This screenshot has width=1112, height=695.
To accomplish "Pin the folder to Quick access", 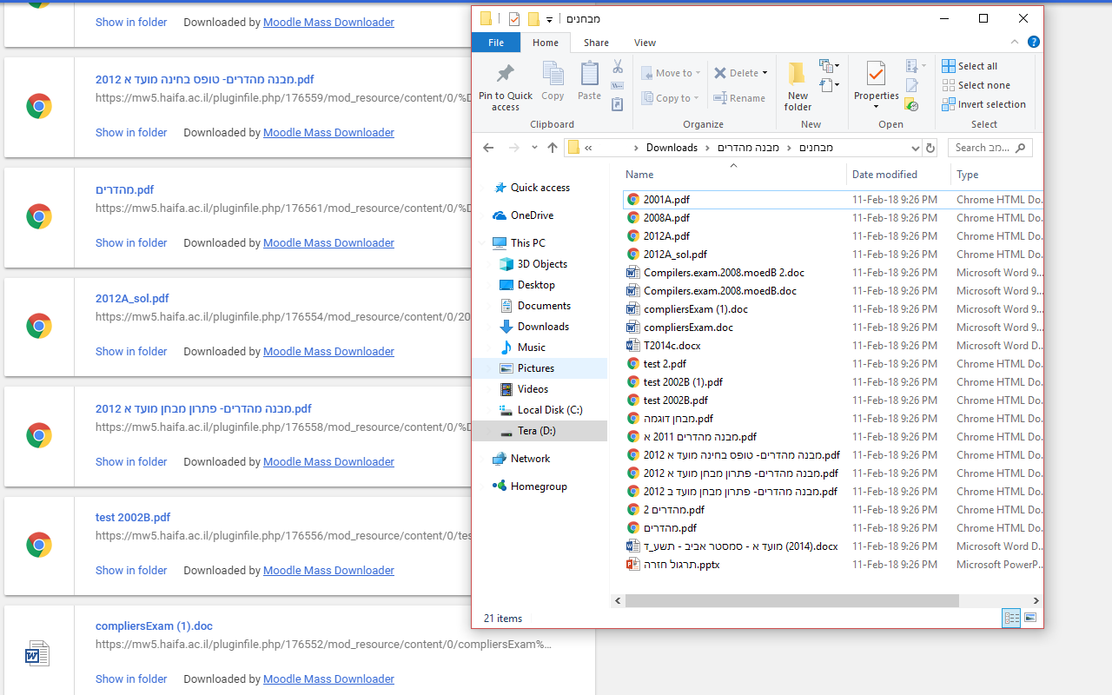I will [x=505, y=86].
